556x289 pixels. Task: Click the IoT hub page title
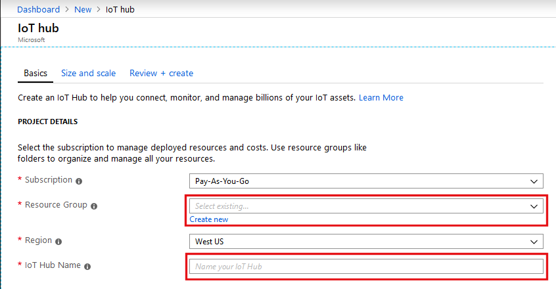[x=39, y=28]
